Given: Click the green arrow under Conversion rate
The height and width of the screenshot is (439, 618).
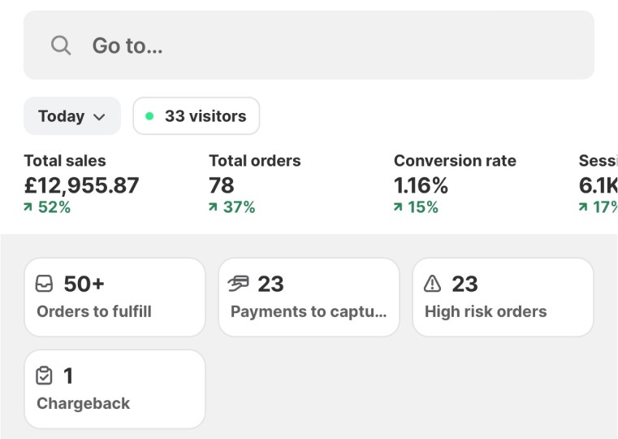Looking at the screenshot, I should pos(398,207).
